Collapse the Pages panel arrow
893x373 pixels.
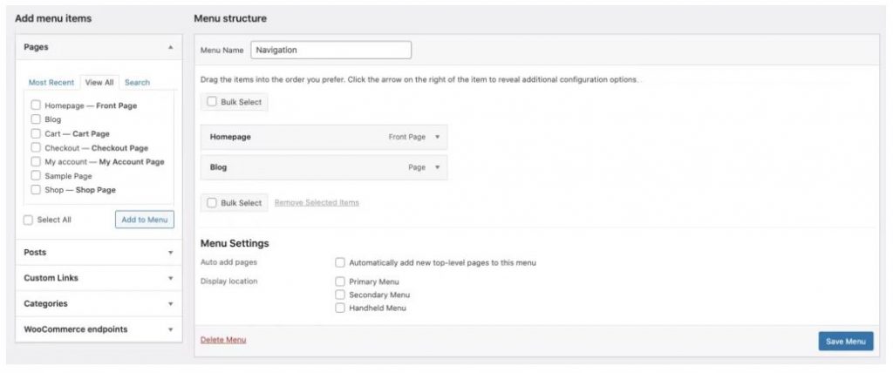click(x=170, y=47)
